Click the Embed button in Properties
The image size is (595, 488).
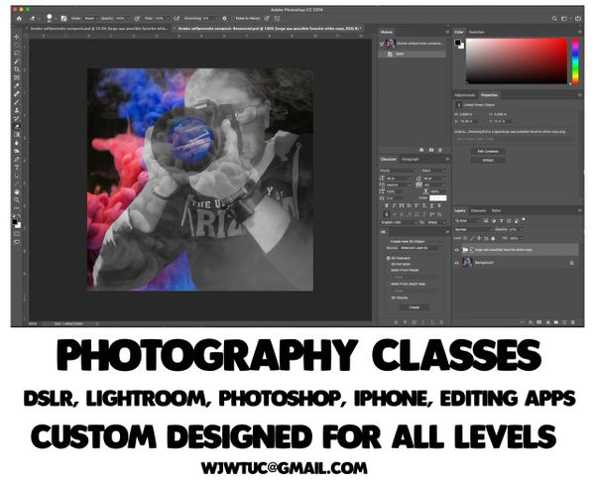pos(488,160)
